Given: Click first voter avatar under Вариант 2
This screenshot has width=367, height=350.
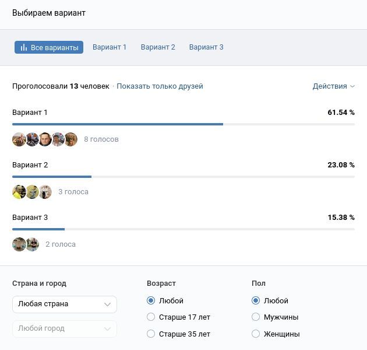Looking at the screenshot, I should coord(19,192).
